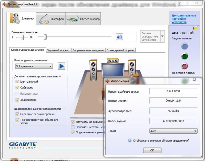The height and width of the screenshot is (161, 205).
Task: Toggle the Сабвуфер checkbox
Action: pos(17,87)
